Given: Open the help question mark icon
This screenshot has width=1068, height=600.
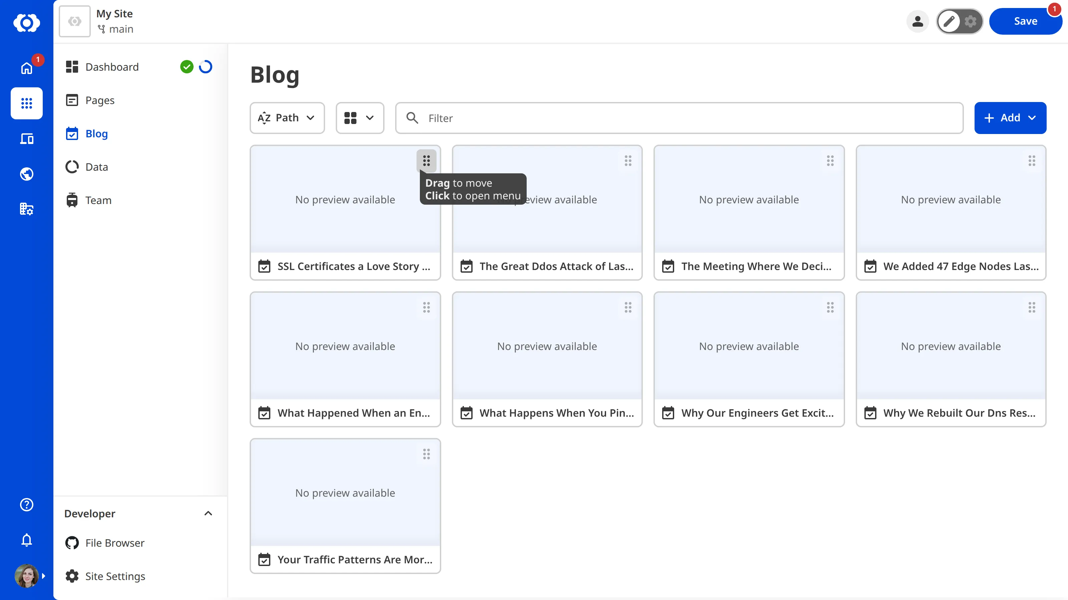Looking at the screenshot, I should point(27,504).
